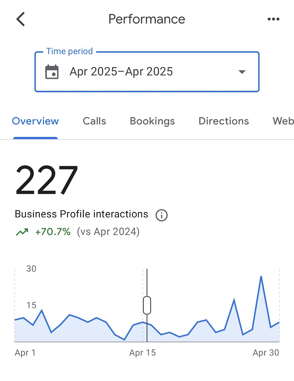Open the Apr 2025–Apr 2025 period selector
Viewport: 294px width, 381px height.
pyautogui.click(x=147, y=72)
